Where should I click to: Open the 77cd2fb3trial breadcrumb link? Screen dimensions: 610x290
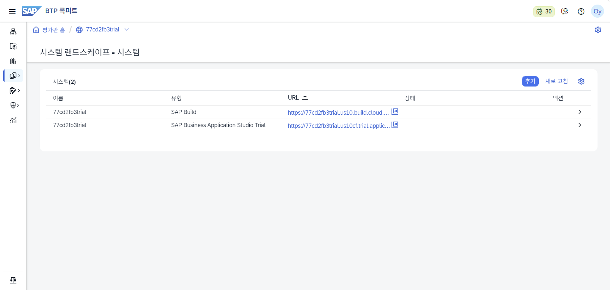[102, 29]
